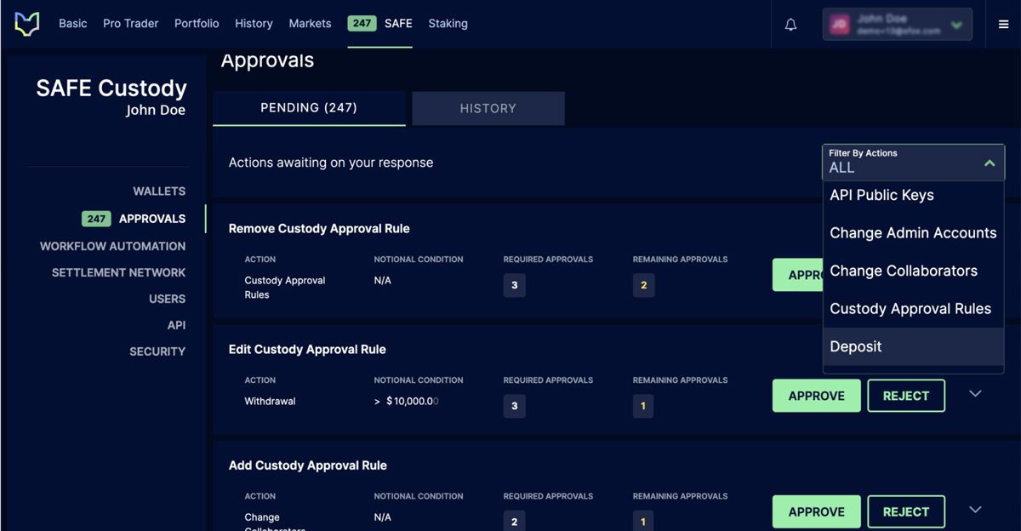The image size is (1021, 531).
Task: Open the notifications bell icon
Action: point(790,25)
